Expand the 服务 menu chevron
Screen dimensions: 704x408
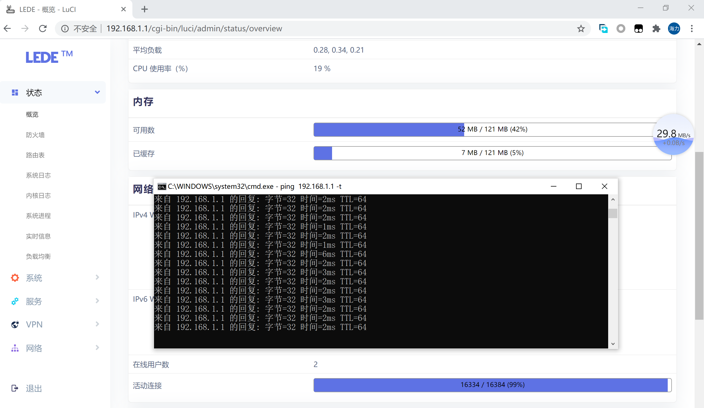(x=97, y=301)
